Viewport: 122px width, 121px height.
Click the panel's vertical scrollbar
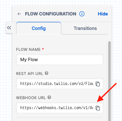(x=109, y=81)
